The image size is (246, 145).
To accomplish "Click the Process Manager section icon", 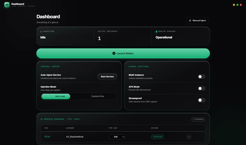I will [41, 119].
